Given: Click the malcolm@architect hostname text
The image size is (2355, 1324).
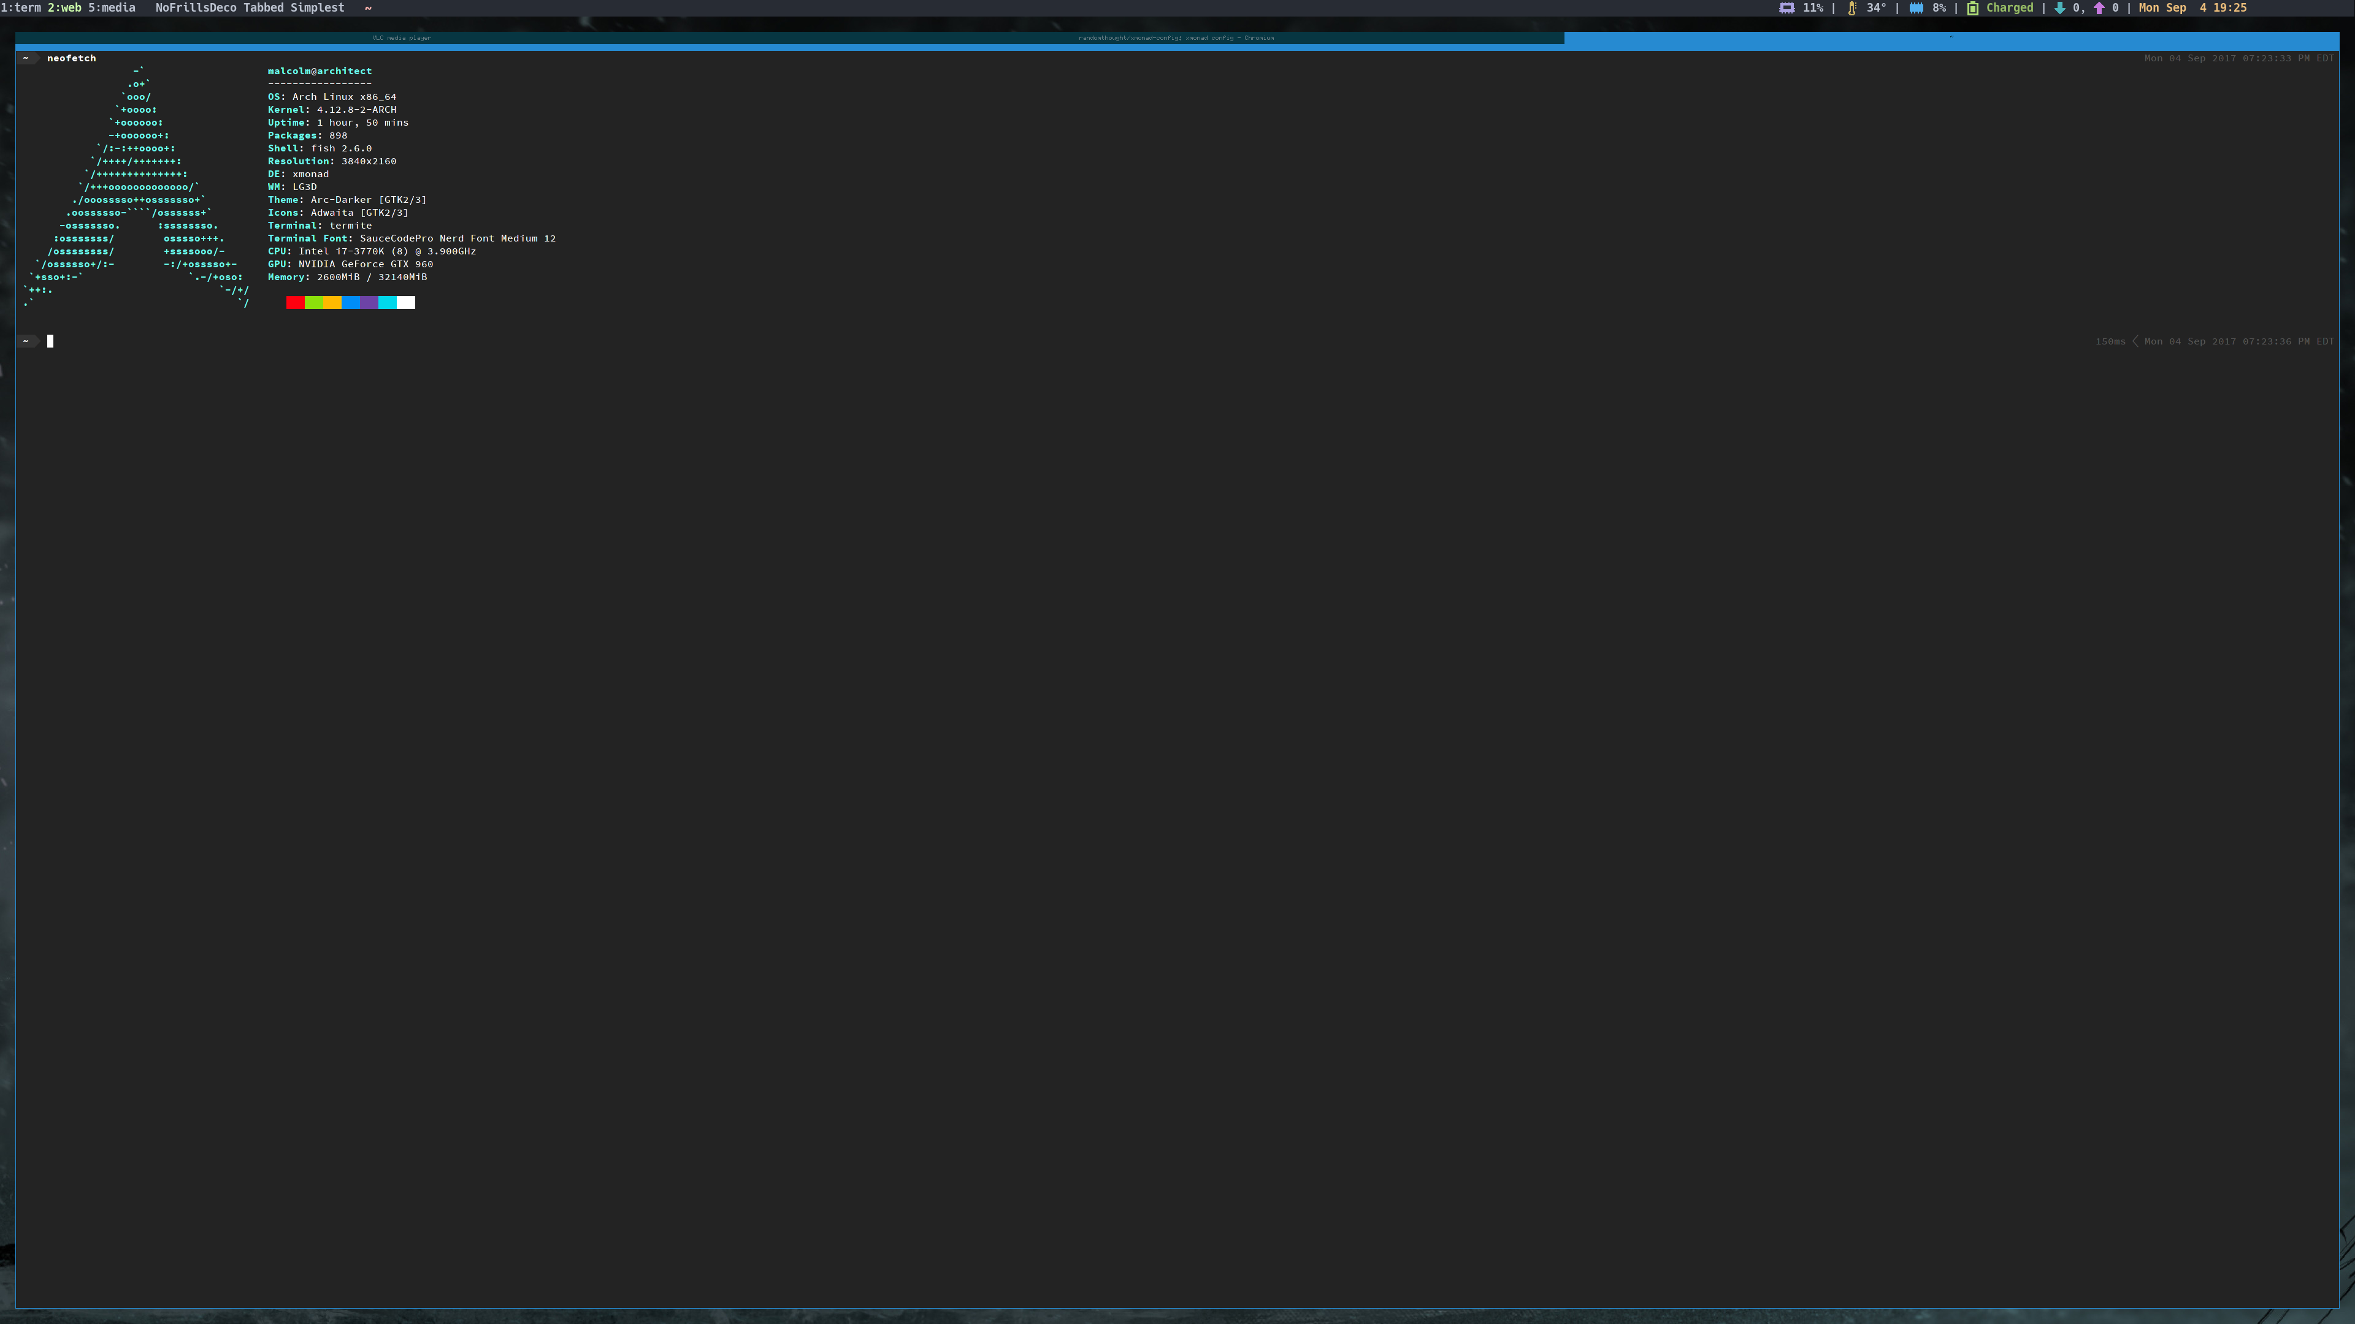Looking at the screenshot, I should [x=319, y=70].
